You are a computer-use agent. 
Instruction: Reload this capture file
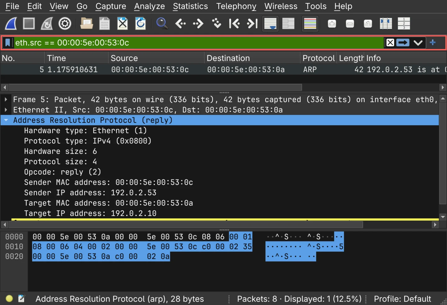pos(141,24)
